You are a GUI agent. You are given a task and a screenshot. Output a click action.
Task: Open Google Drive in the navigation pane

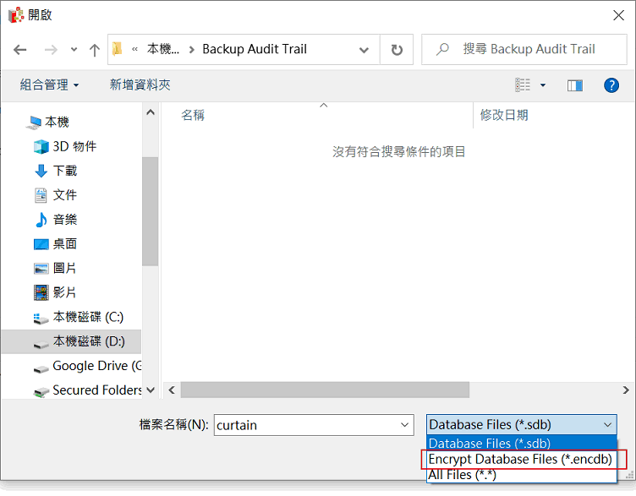(95, 366)
